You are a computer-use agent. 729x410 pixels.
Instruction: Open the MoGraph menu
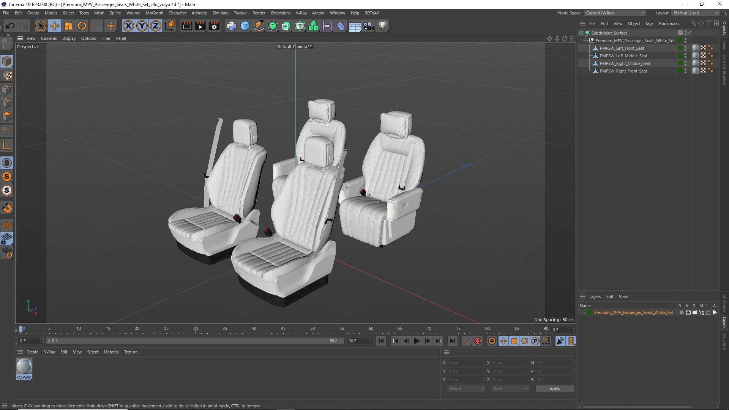(x=154, y=13)
